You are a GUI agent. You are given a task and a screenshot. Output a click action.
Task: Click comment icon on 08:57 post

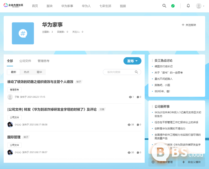click(138, 153)
